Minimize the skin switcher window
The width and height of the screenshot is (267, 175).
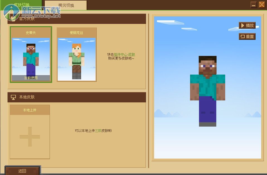tap(254, 5)
